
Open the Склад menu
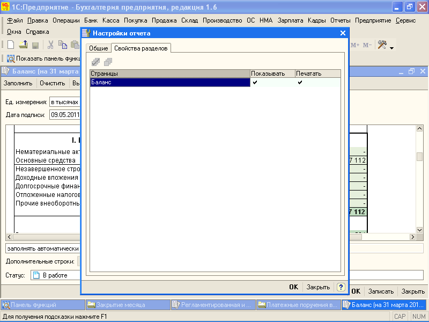pos(190,20)
